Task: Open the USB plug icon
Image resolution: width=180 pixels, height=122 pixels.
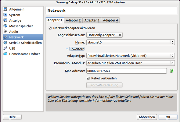Action: coord(5,48)
